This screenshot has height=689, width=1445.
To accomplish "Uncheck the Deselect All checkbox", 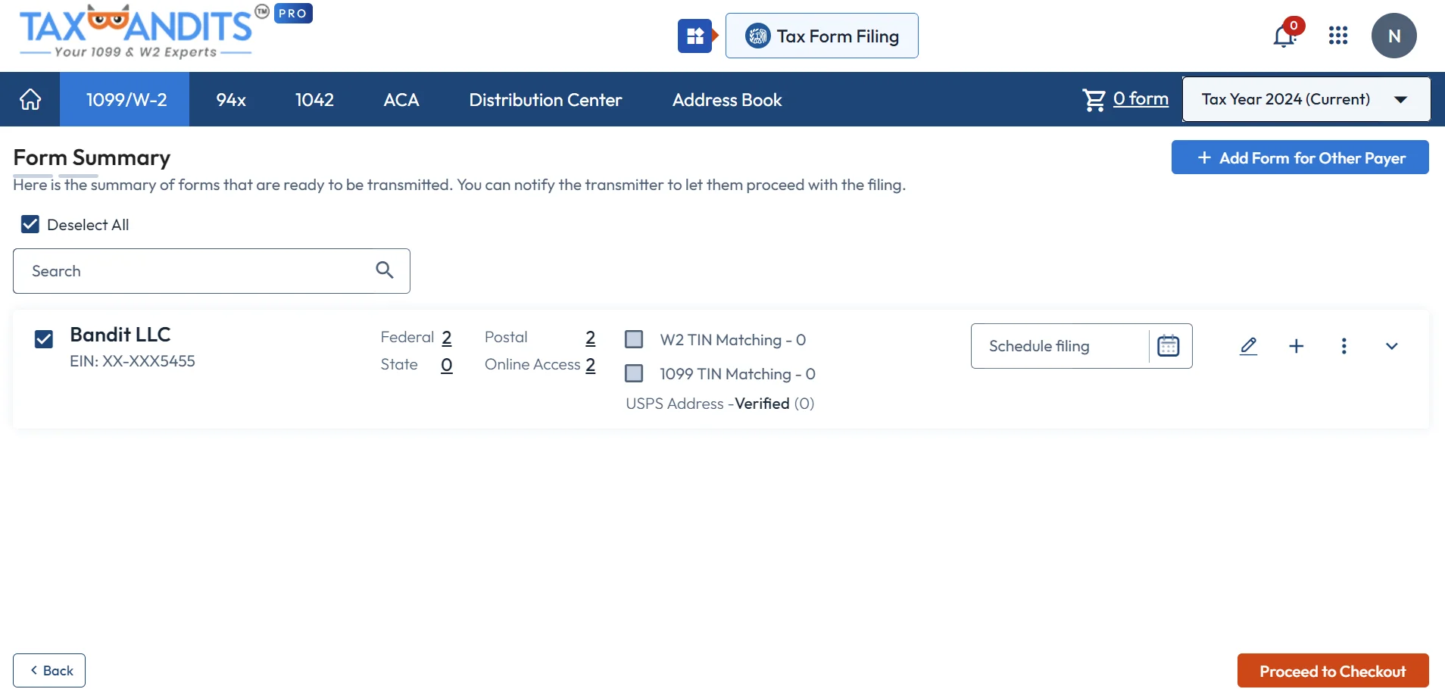I will coord(30,224).
